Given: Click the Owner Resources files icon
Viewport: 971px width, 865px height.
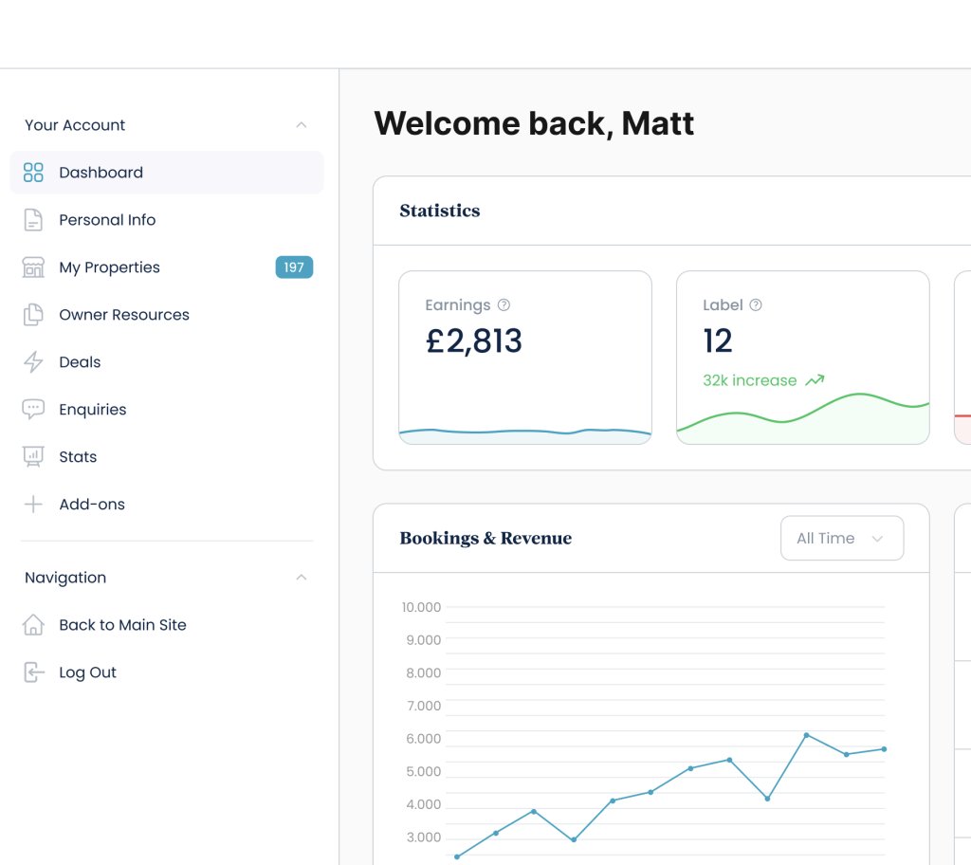Looking at the screenshot, I should 33,315.
